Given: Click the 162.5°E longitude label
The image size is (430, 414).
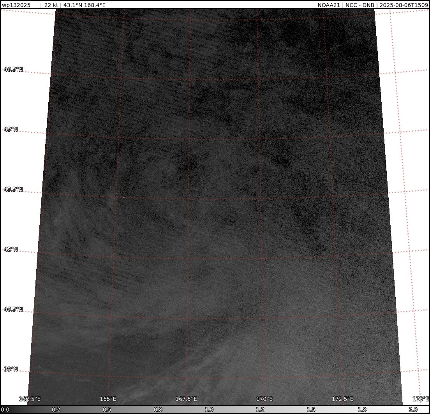Looking at the screenshot, I should (30, 399).
